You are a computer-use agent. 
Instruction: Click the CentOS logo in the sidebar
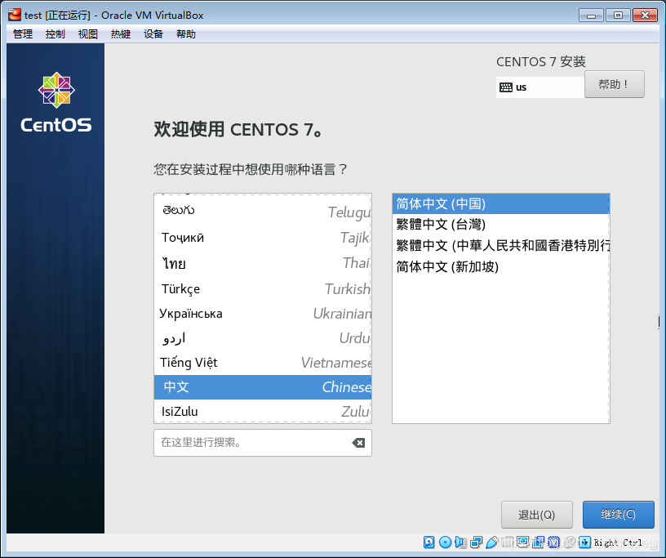tap(56, 101)
